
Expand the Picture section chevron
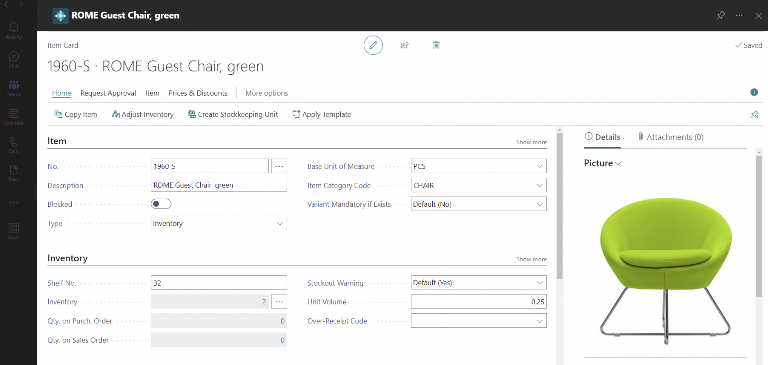click(x=618, y=164)
